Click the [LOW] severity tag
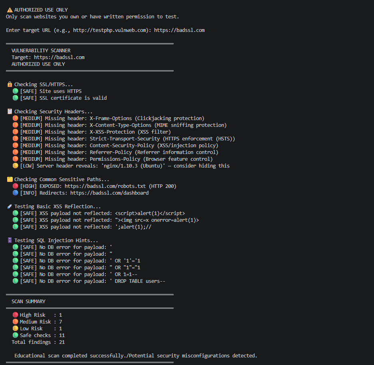 click(x=27, y=166)
